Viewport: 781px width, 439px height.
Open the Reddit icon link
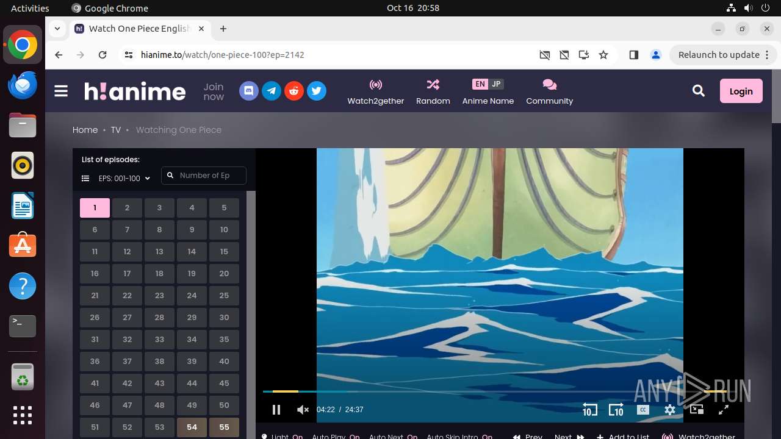[294, 91]
